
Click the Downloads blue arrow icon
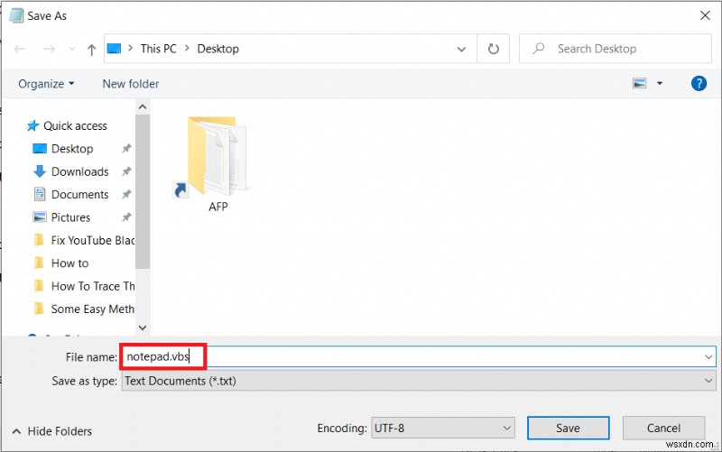40,171
